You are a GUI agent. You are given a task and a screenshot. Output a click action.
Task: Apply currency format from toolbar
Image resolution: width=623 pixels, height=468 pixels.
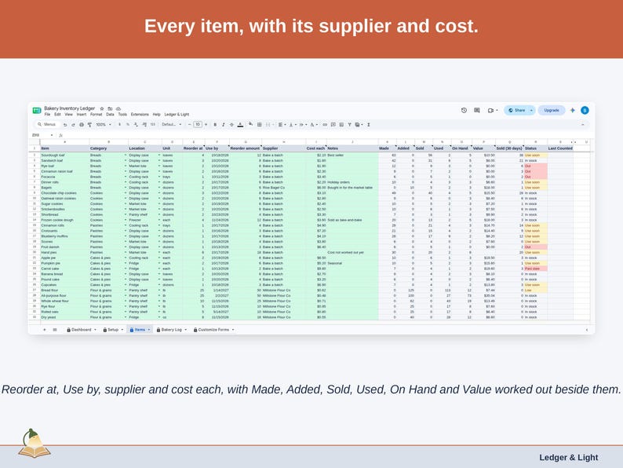119,124
